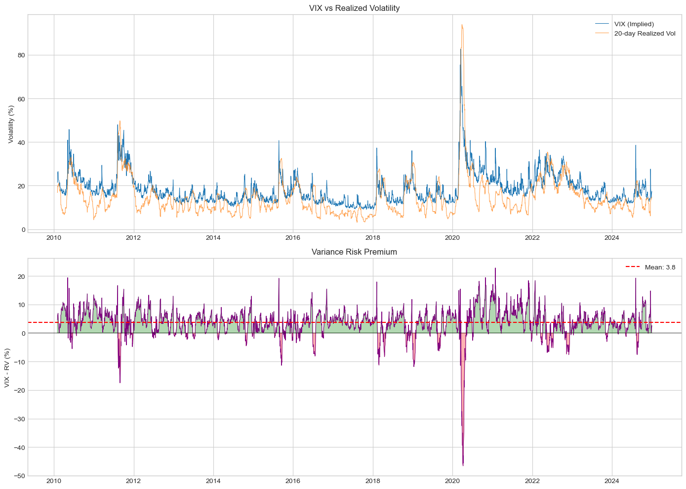Screen dimensions: 686x489
Task: Click the 2020 orange realized vol peak
Action: 462,25
